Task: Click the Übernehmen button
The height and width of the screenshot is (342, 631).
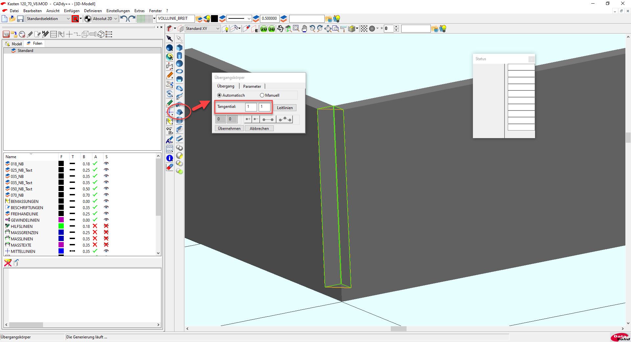Action: coord(229,129)
